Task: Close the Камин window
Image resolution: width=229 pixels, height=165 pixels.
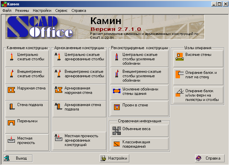Action: point(225,4)
